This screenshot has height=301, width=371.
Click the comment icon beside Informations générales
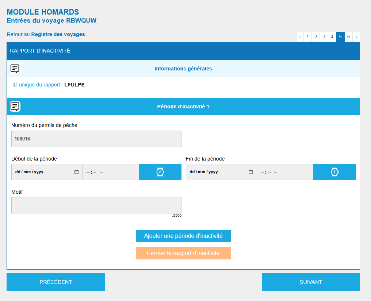tap(15, 69)
